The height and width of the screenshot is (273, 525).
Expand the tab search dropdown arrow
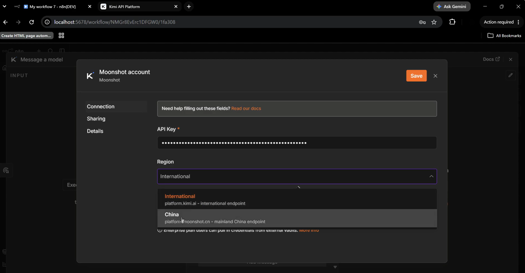[x=5, y=6]
